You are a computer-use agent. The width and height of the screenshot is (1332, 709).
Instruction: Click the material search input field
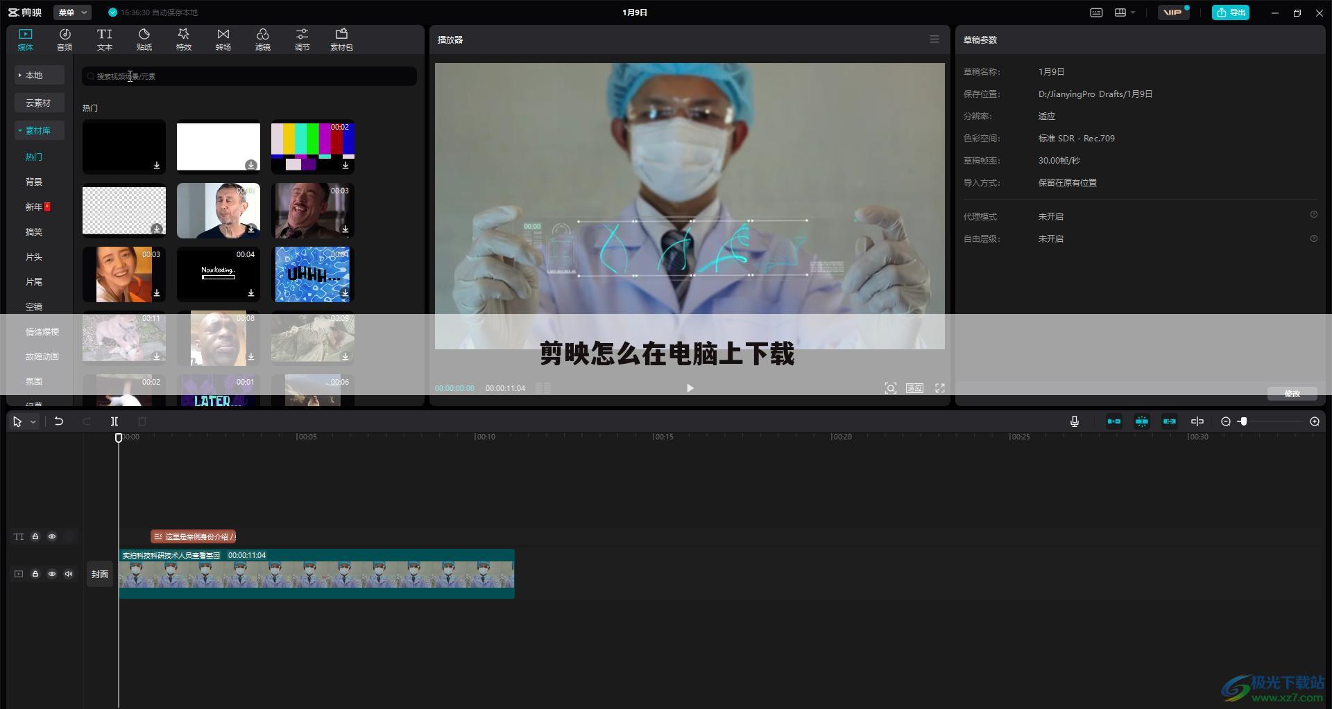pos(249,76)
